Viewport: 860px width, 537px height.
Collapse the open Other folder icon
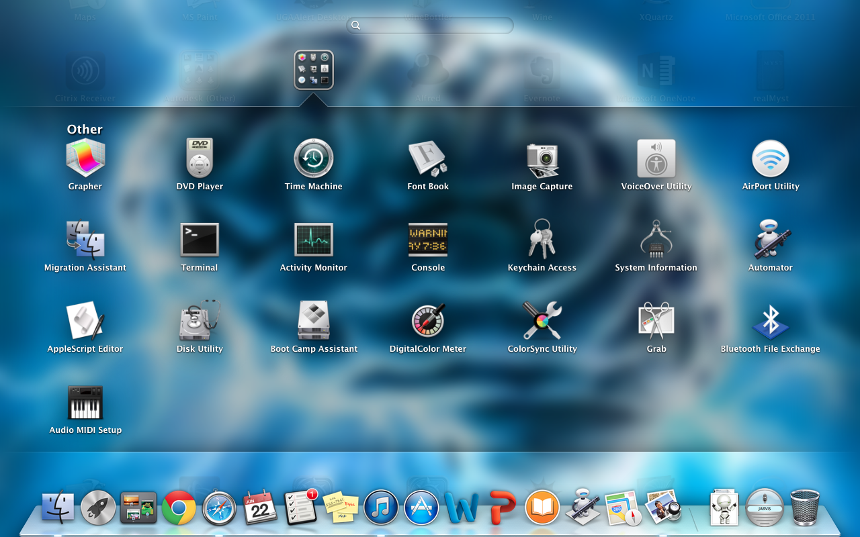tap(314, 70)
